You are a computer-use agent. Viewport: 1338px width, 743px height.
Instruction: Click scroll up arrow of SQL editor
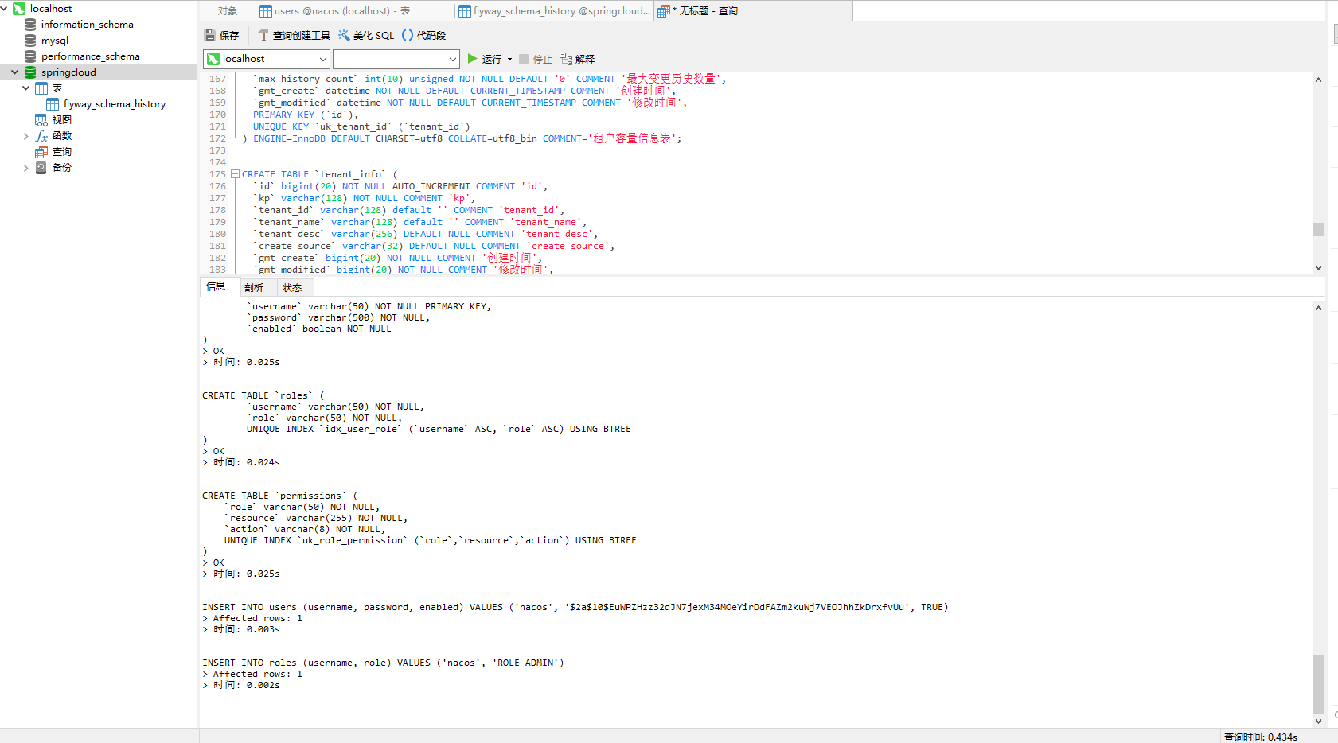click(x=1318, y=80)
